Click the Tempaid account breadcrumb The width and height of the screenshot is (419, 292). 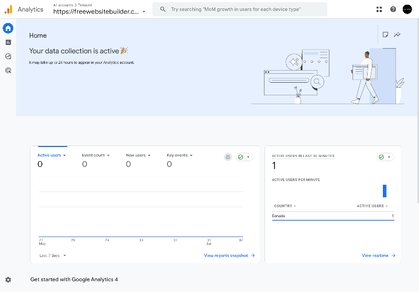click(x=85, y=5)
